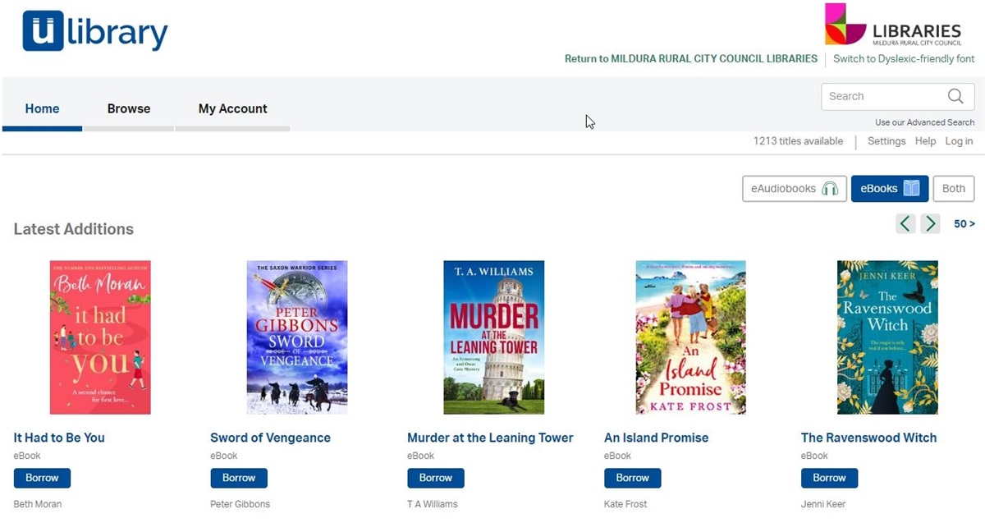
Task: Expand the Browse section
Action: [128, 108]
